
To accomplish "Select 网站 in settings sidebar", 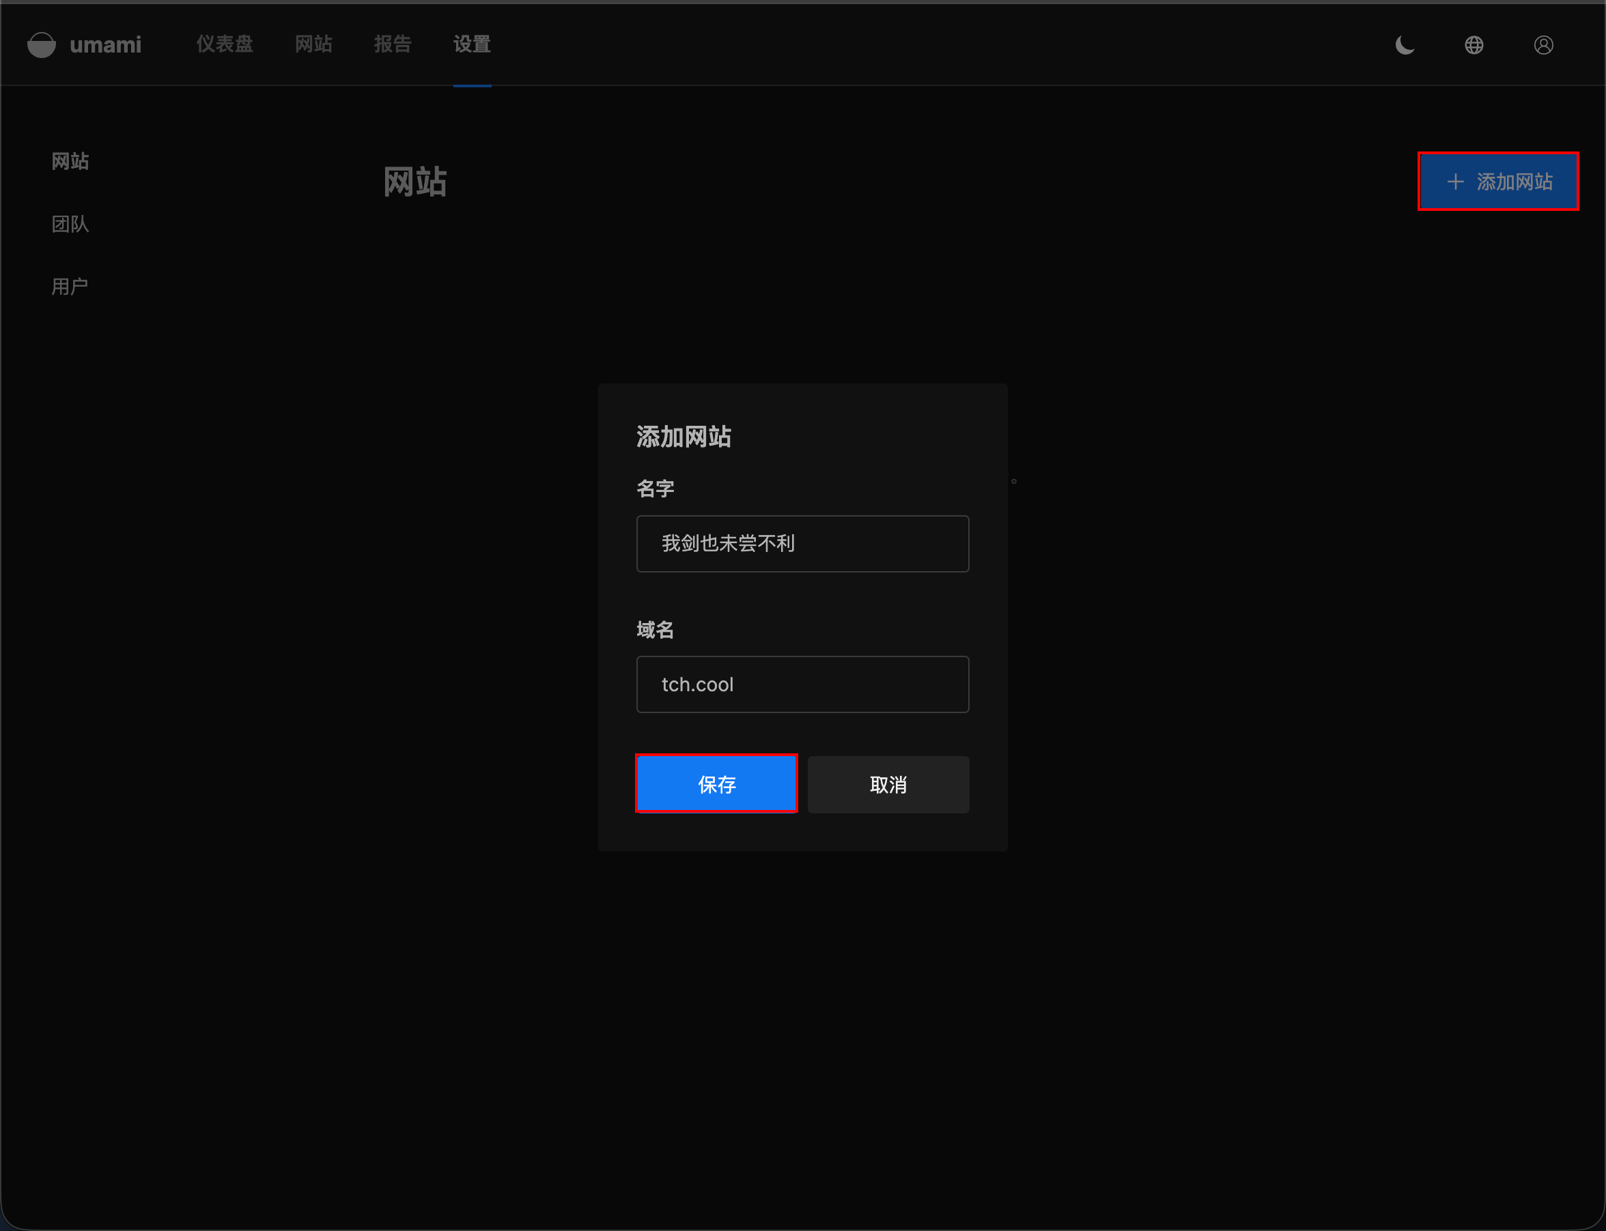I will [70, 161].
